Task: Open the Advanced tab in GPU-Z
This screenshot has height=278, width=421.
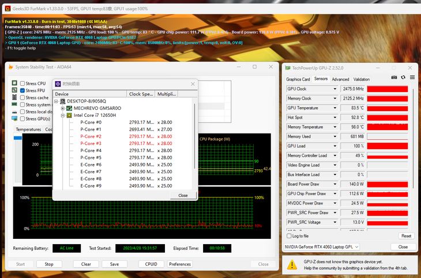Action: click(340, 79)
